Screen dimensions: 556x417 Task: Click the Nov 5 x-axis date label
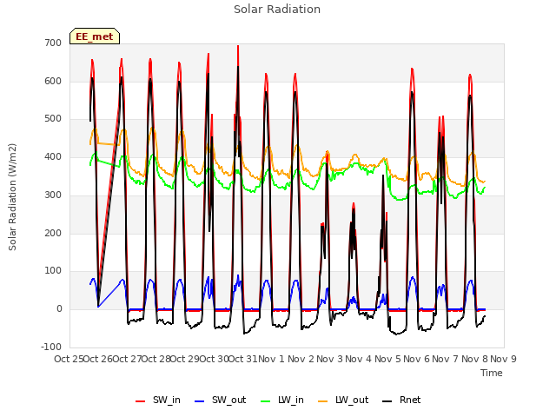pos(387,359)
